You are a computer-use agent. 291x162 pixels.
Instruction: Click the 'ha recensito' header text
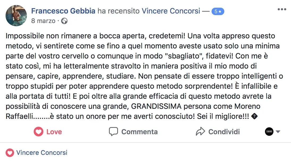(x=119, y=11)
